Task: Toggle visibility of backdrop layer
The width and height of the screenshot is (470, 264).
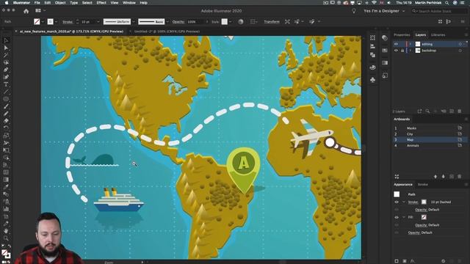Action: (x=396, y=51)
